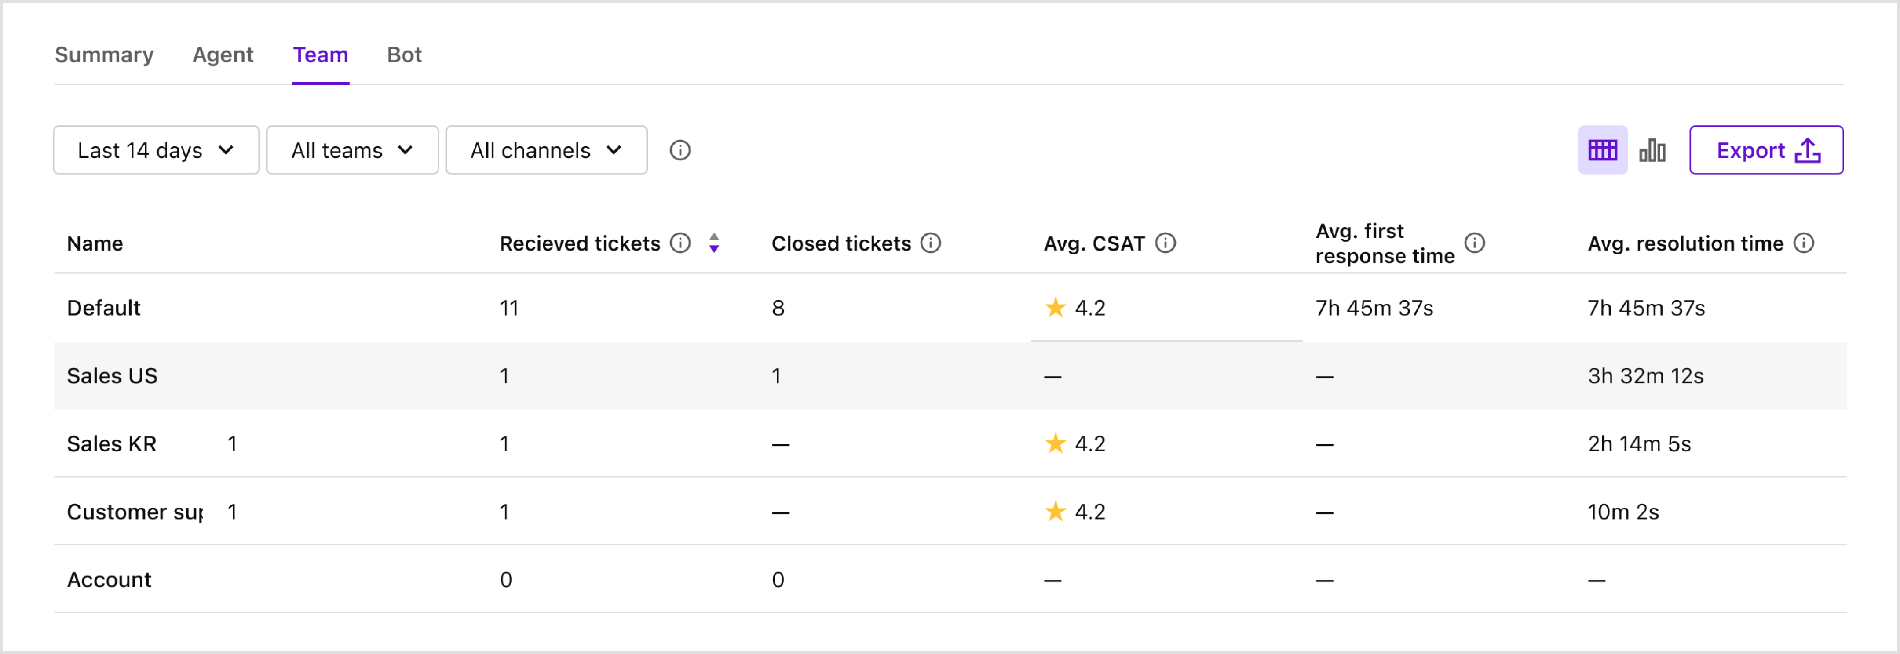Select the Agent tab
This screenshot has width=1900, height=654.
point(223,54)
